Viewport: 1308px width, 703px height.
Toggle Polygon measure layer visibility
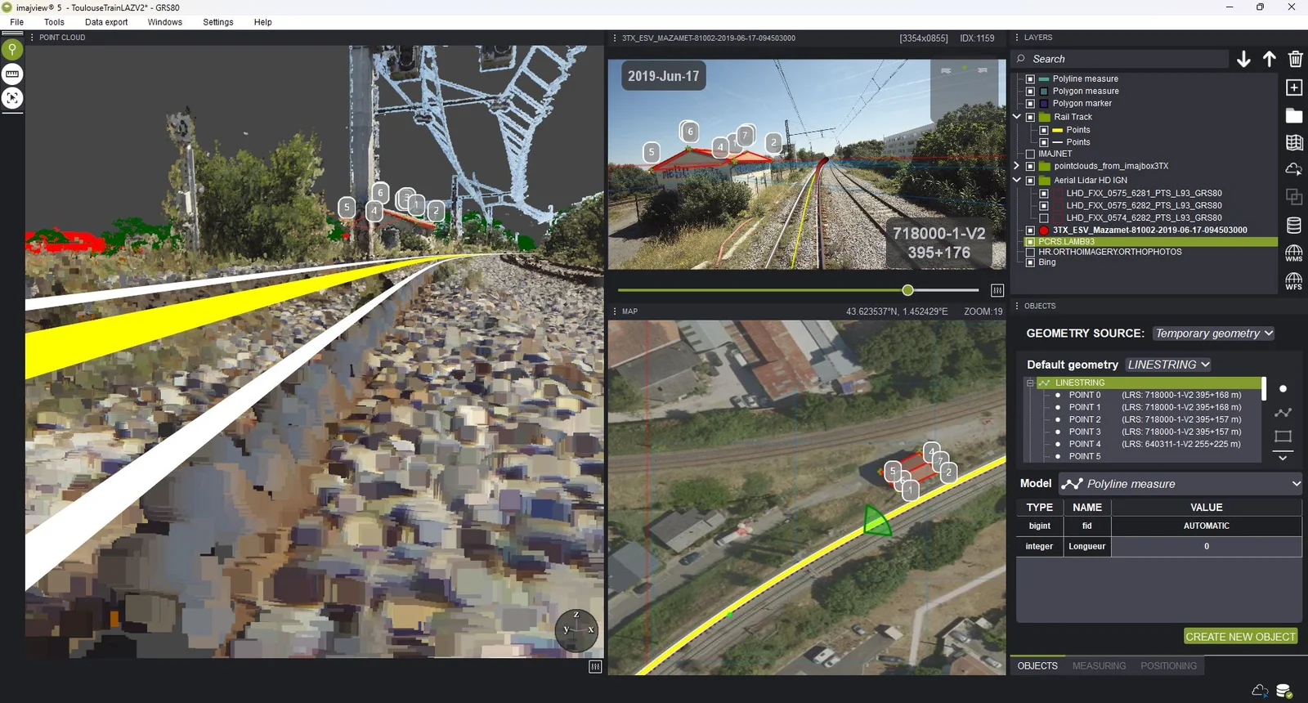(1030, 92)
